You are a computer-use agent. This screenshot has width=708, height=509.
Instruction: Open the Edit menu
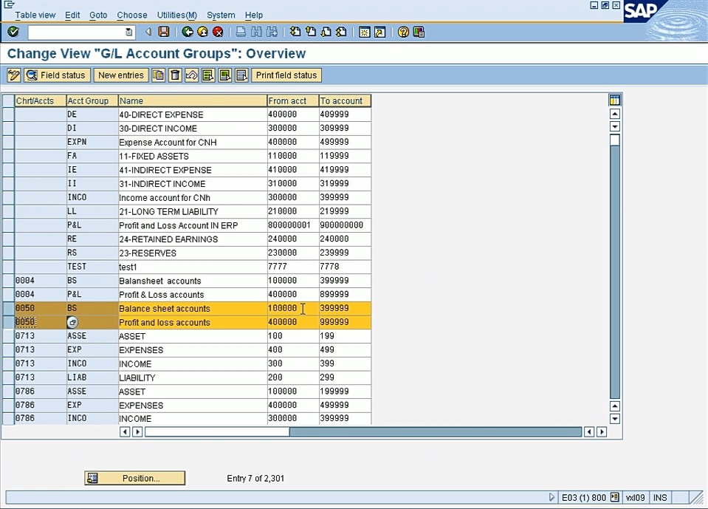coord(72,15)
